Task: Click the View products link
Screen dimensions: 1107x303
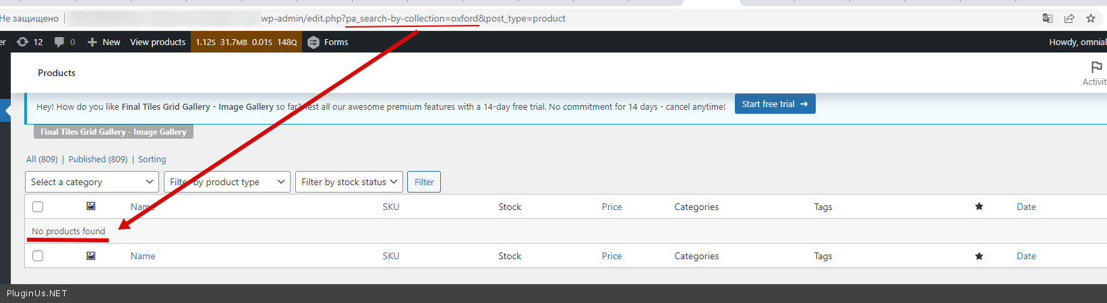Action: pos(158,42)
